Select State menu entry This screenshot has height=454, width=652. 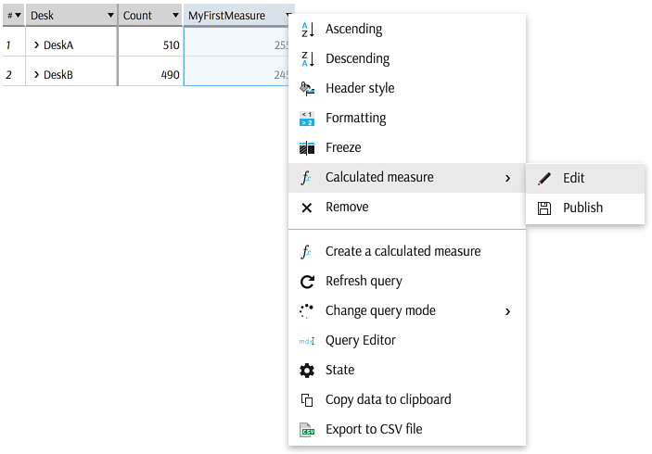(x=407, y=370)
